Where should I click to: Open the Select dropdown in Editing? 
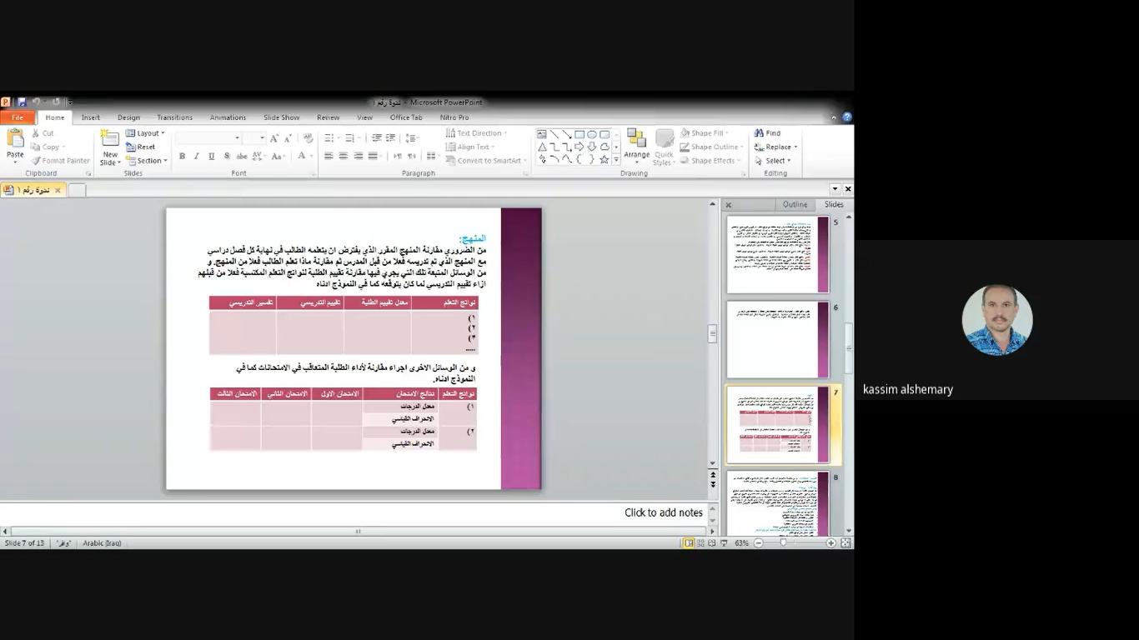click(773, 161)
